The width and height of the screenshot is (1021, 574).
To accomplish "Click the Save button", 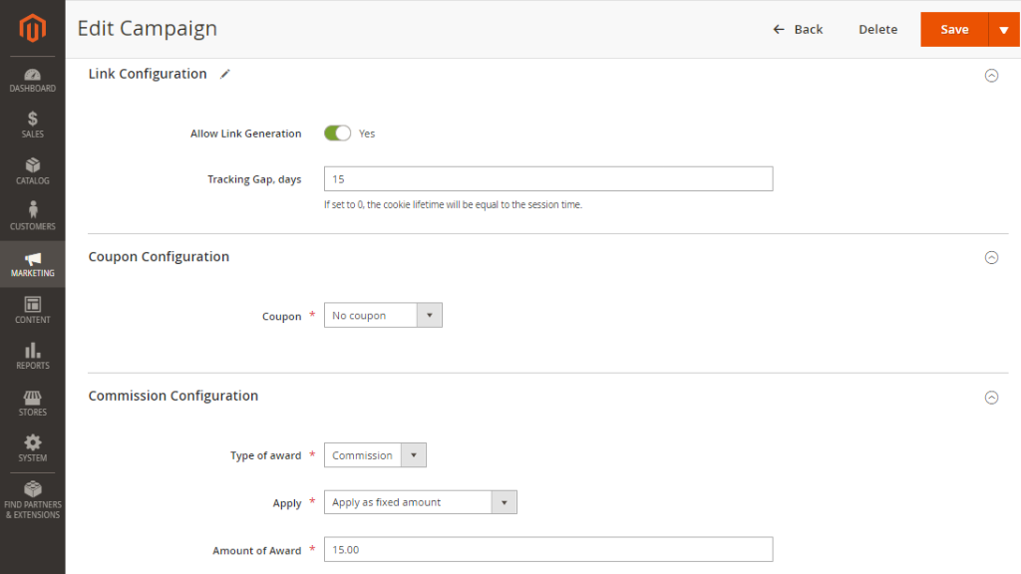I will tap(954, 29).
